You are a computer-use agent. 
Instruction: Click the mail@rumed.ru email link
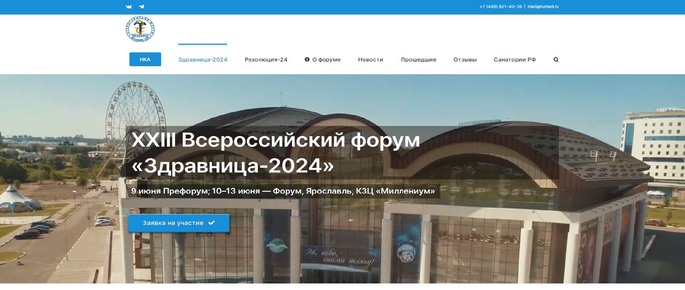click(543, 7)
